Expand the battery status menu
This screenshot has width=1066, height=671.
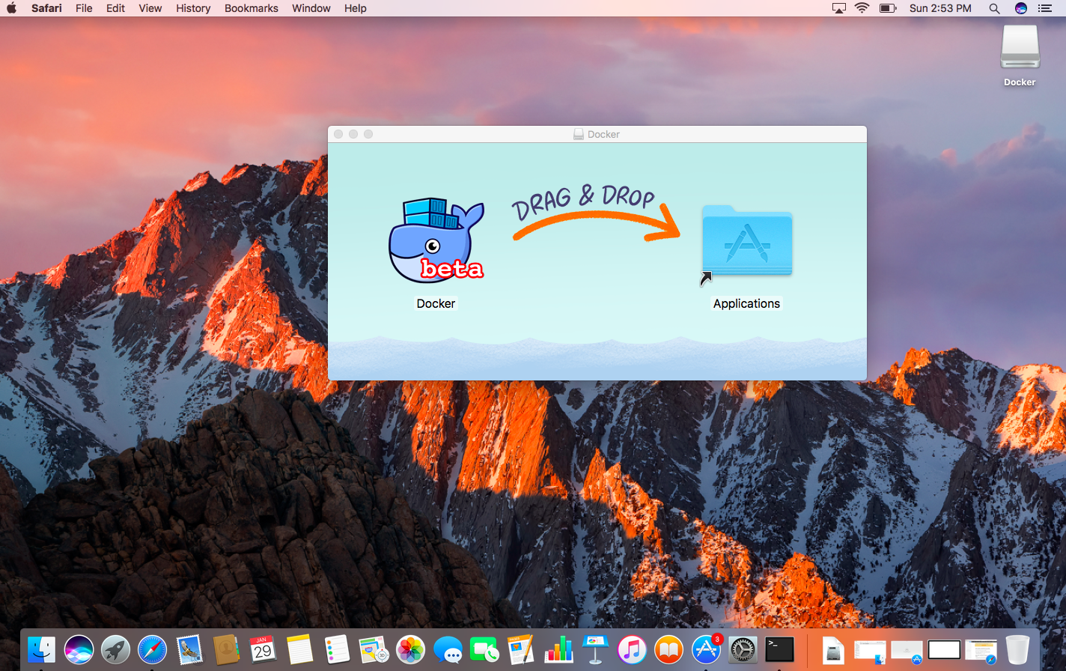click(x=888, y=8)
